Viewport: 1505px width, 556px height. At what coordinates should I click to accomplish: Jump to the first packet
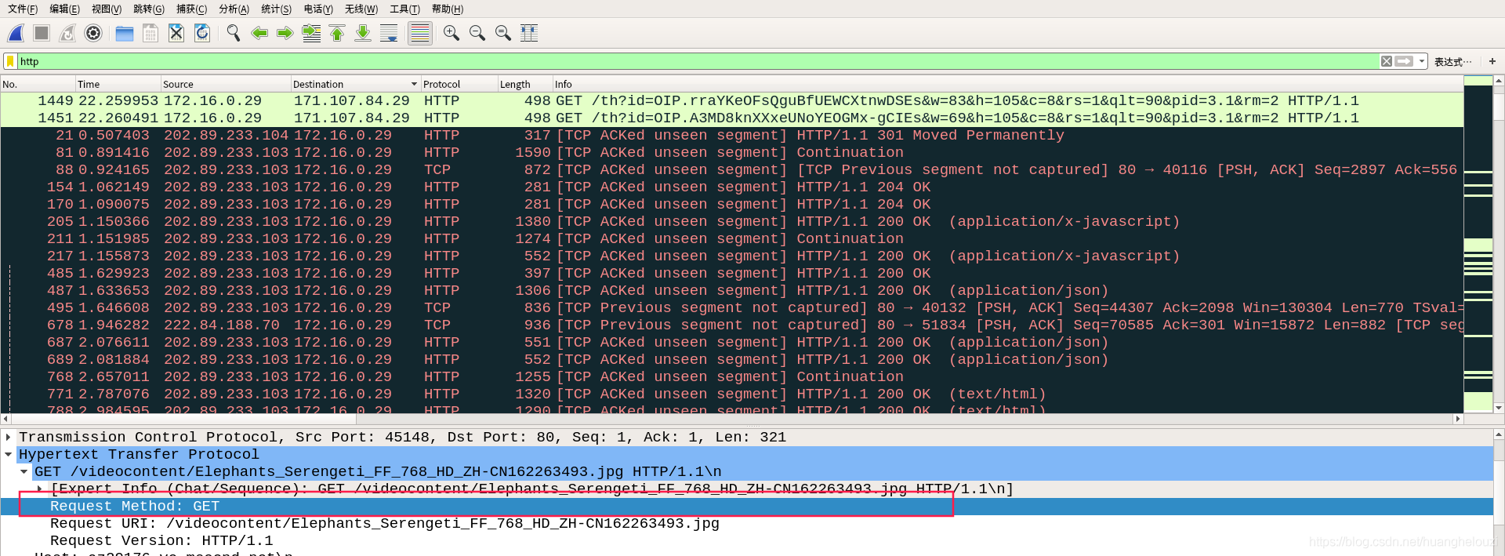337,33
